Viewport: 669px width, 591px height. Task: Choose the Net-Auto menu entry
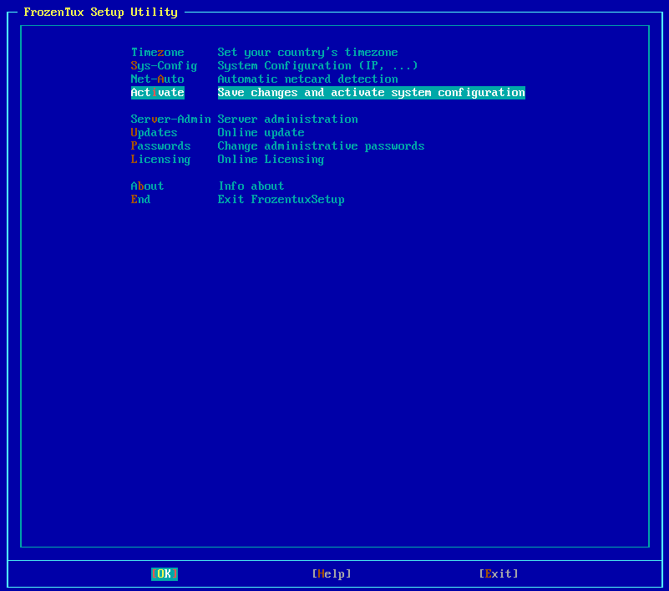[x=158, y=79]
